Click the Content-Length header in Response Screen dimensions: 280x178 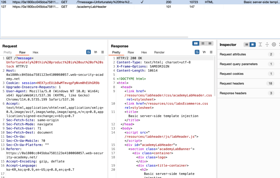(137, 71)
